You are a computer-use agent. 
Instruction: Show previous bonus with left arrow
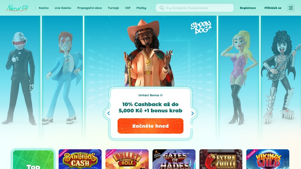109,113
